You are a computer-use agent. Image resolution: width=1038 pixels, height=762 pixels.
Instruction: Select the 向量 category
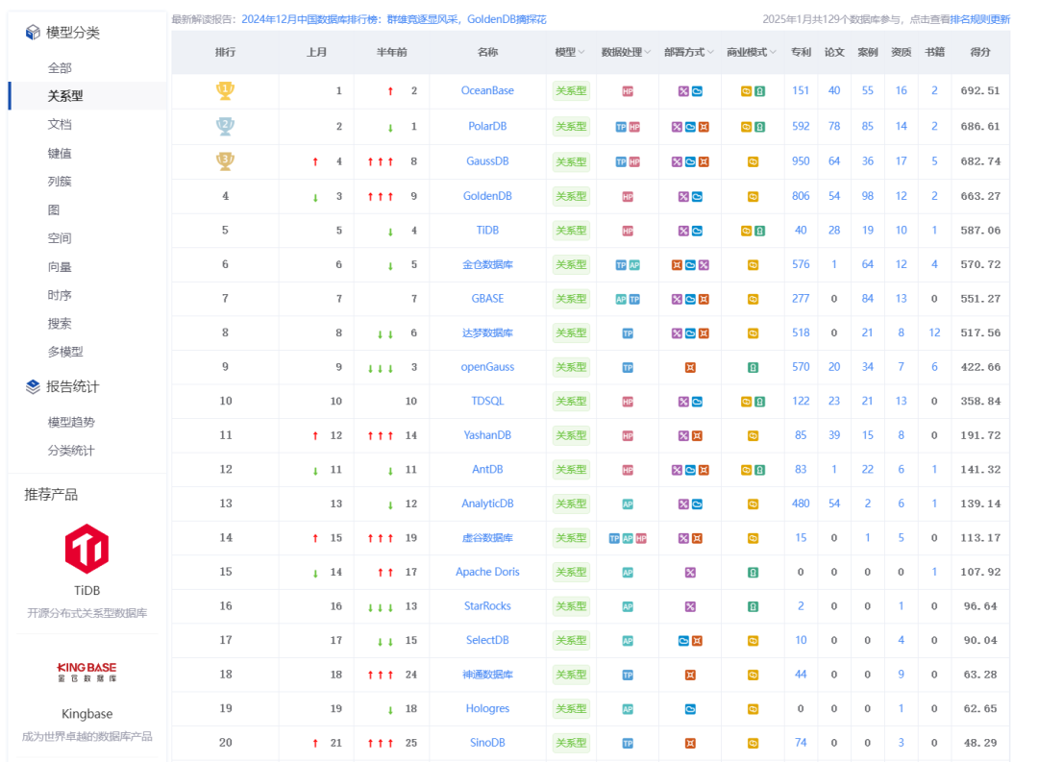(60, 267)
